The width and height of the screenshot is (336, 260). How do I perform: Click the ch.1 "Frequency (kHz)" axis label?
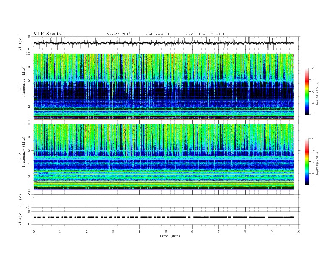[24, 82]
